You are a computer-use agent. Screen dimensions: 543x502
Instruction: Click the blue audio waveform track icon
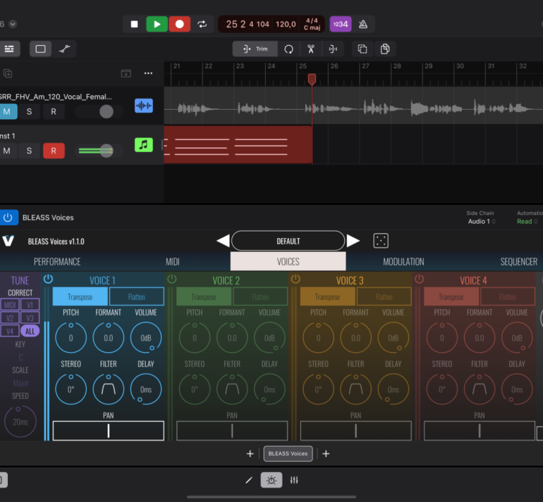pyautogui.click(x=144, y=106)
